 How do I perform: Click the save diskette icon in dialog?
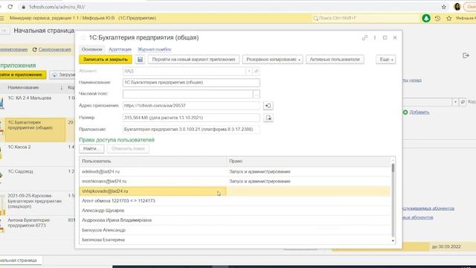point(140,60)
